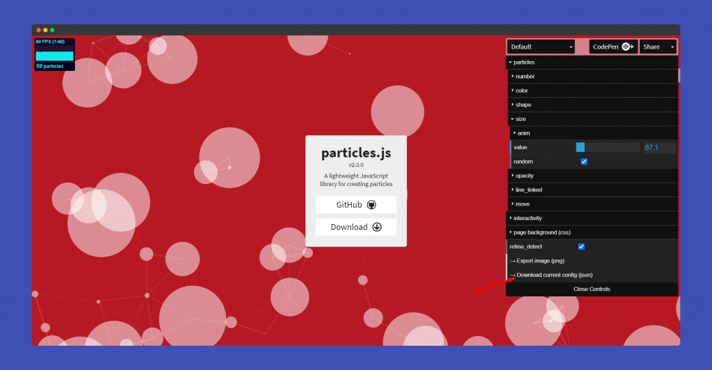This screenshot has width=712, height=370.
Task: Click the green maximize window dot
Action: [x=52, y=30]
